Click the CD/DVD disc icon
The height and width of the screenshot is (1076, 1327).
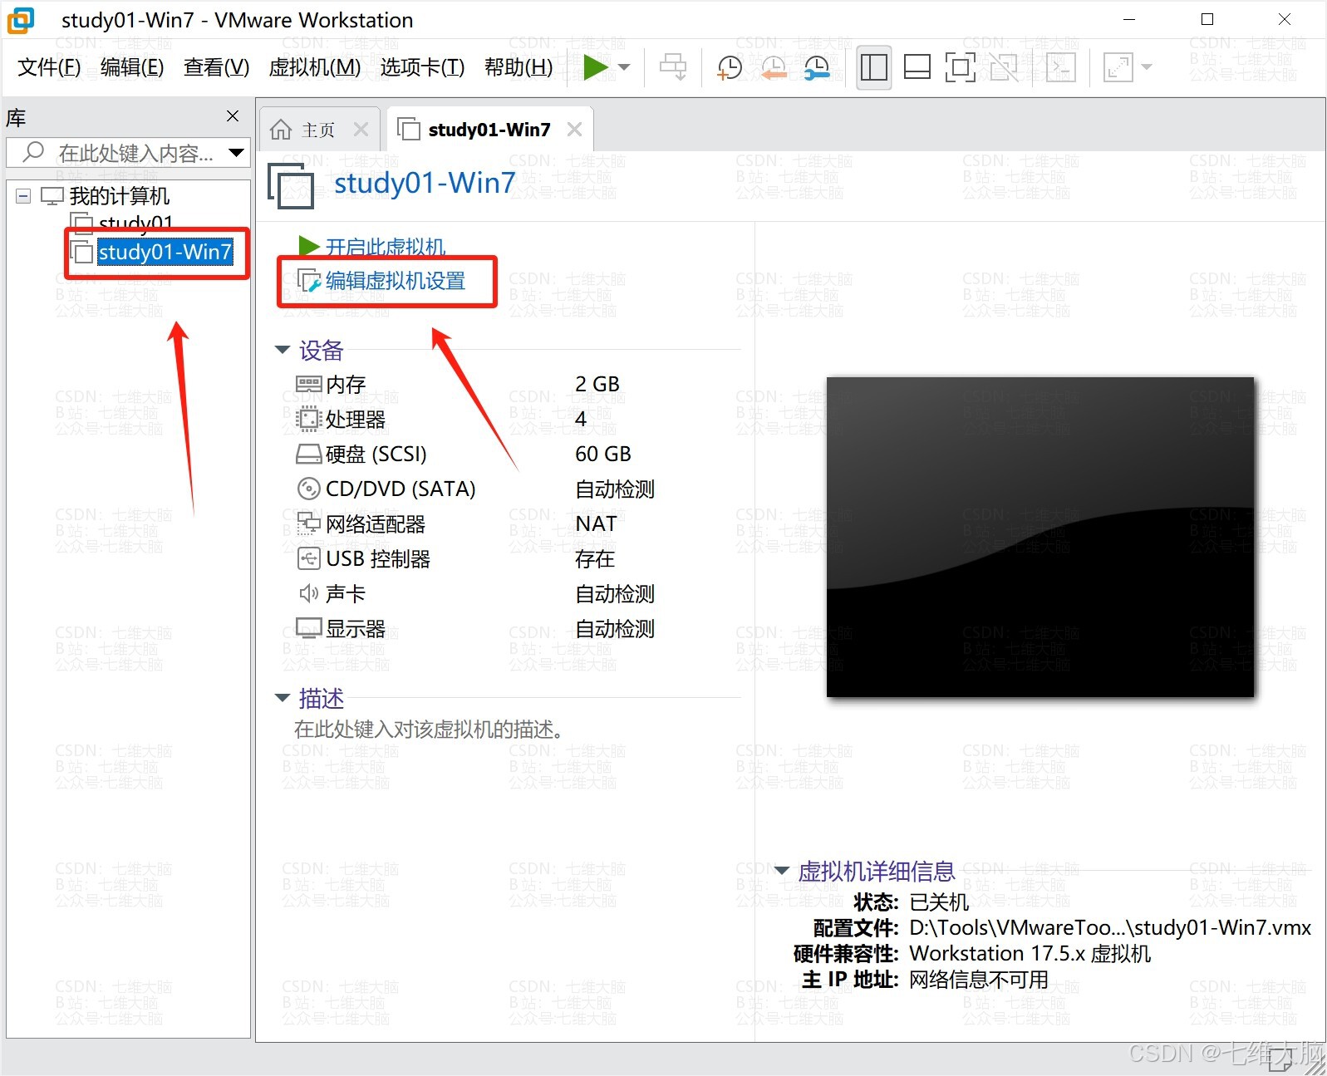(308, 489)
